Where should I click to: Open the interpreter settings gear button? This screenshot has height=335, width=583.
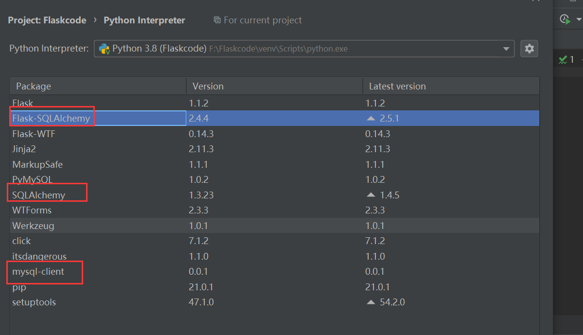click(x=529, y=49)
